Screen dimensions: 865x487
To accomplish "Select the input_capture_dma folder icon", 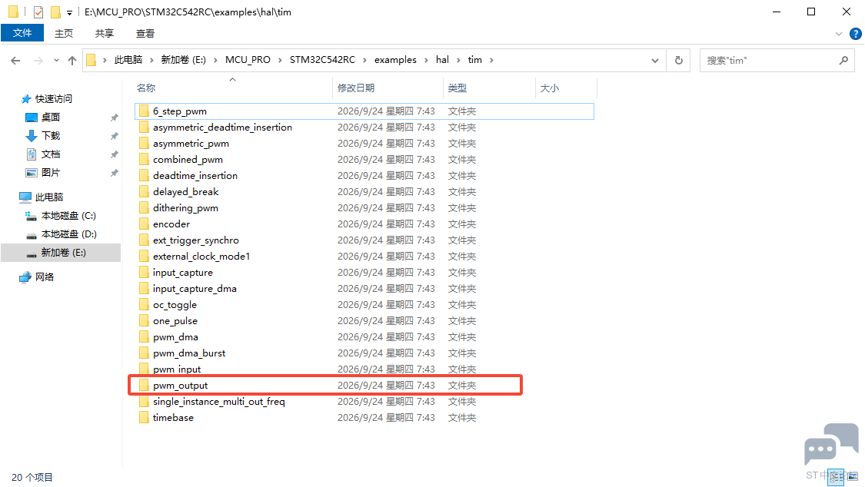I will (144, 289).
